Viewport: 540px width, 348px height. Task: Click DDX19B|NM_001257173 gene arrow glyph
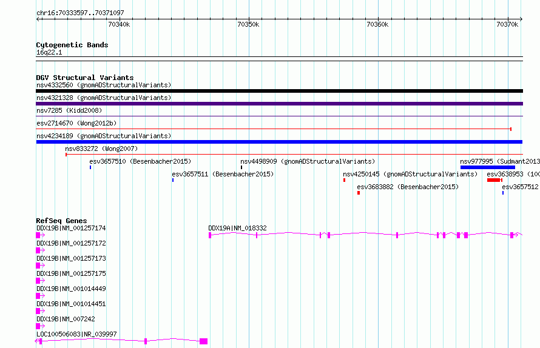click(x=40, y=266)
